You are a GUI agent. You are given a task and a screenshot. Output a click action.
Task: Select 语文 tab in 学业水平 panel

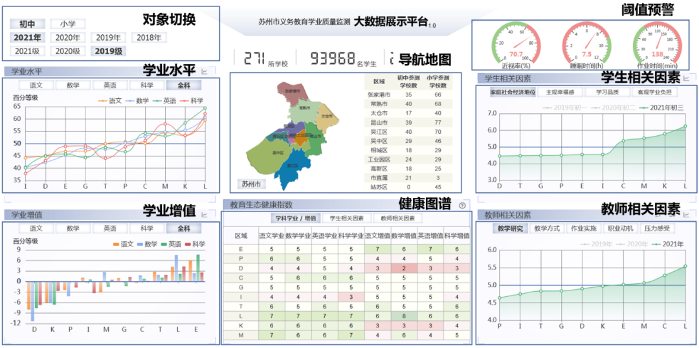pos(36,85)
